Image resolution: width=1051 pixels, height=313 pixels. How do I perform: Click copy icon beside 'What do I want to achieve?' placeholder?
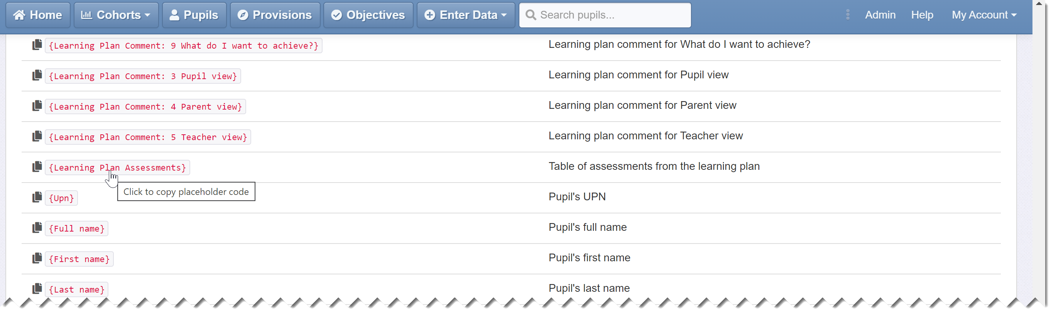pos(37,45)
